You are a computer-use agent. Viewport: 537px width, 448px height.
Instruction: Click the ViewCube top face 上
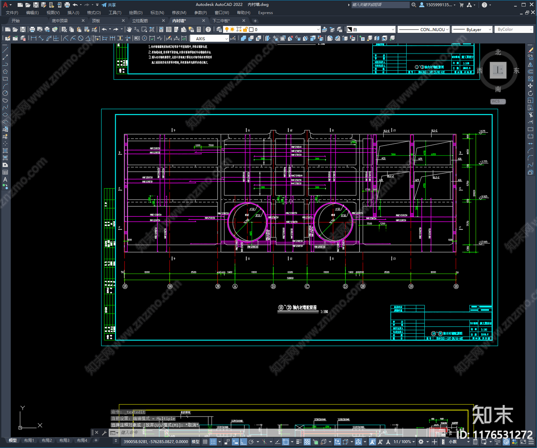498,70
